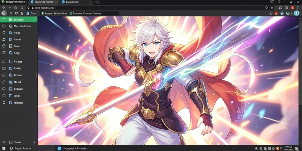
Task: Click the greyed-out forward arrow
Action: click(x=10, y=8)
